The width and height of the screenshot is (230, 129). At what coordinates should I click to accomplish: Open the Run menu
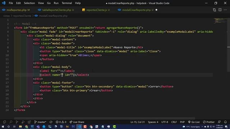(56, 3)
